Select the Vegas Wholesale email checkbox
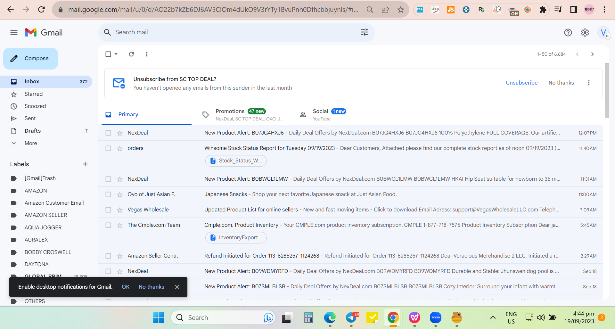 tap(108, 210)
